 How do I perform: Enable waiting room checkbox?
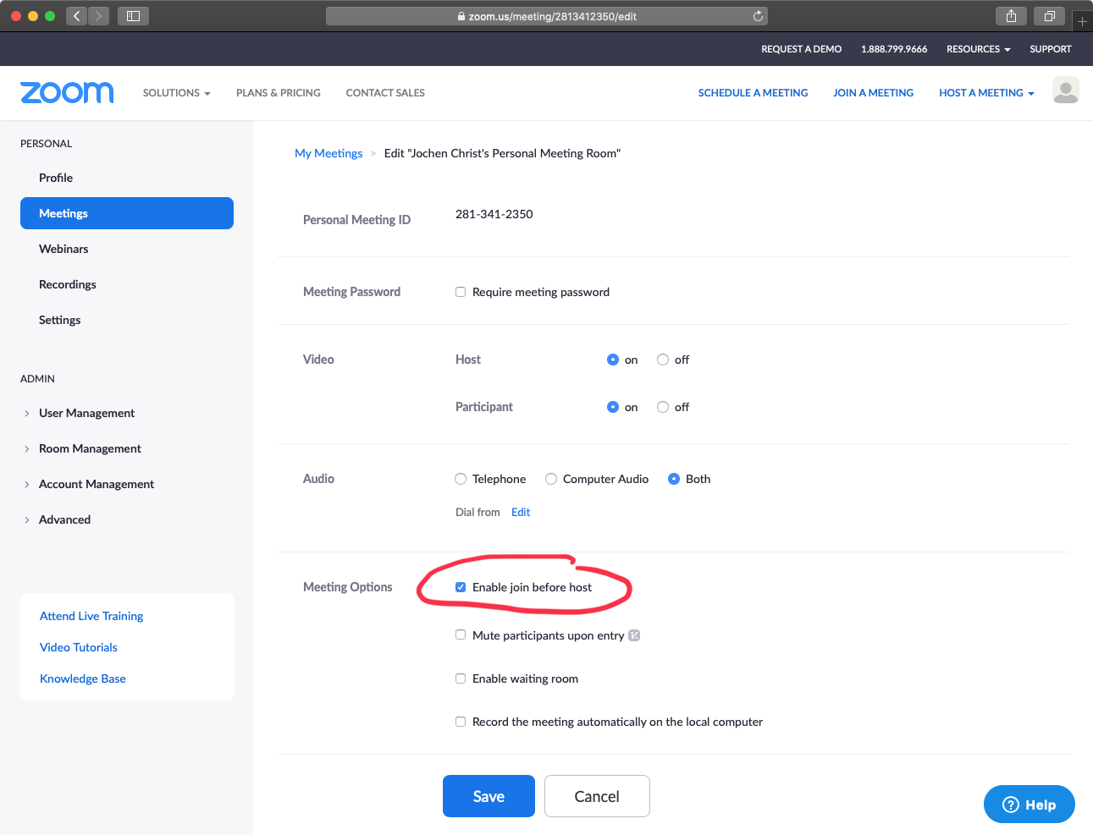[461, 678]
